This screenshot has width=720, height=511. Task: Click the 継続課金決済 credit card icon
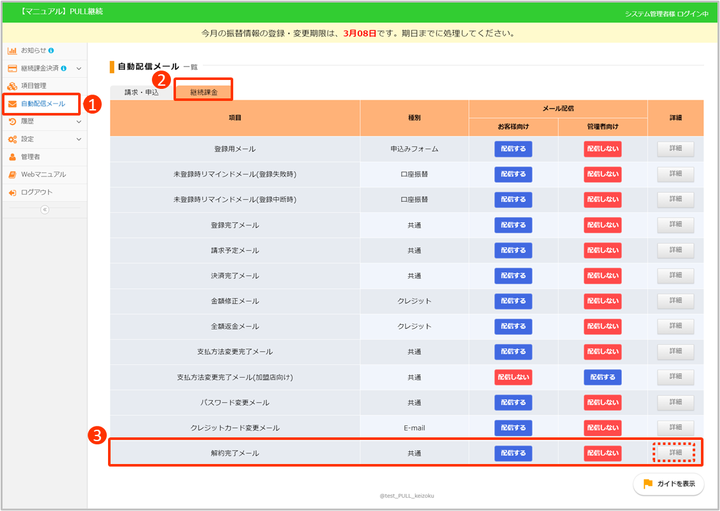tap(12, 68)
